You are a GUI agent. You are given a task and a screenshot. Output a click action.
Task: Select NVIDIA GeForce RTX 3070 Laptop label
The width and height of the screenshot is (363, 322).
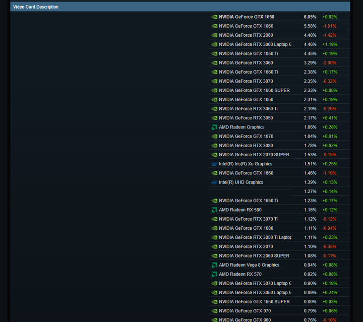[x=255, y=284]
